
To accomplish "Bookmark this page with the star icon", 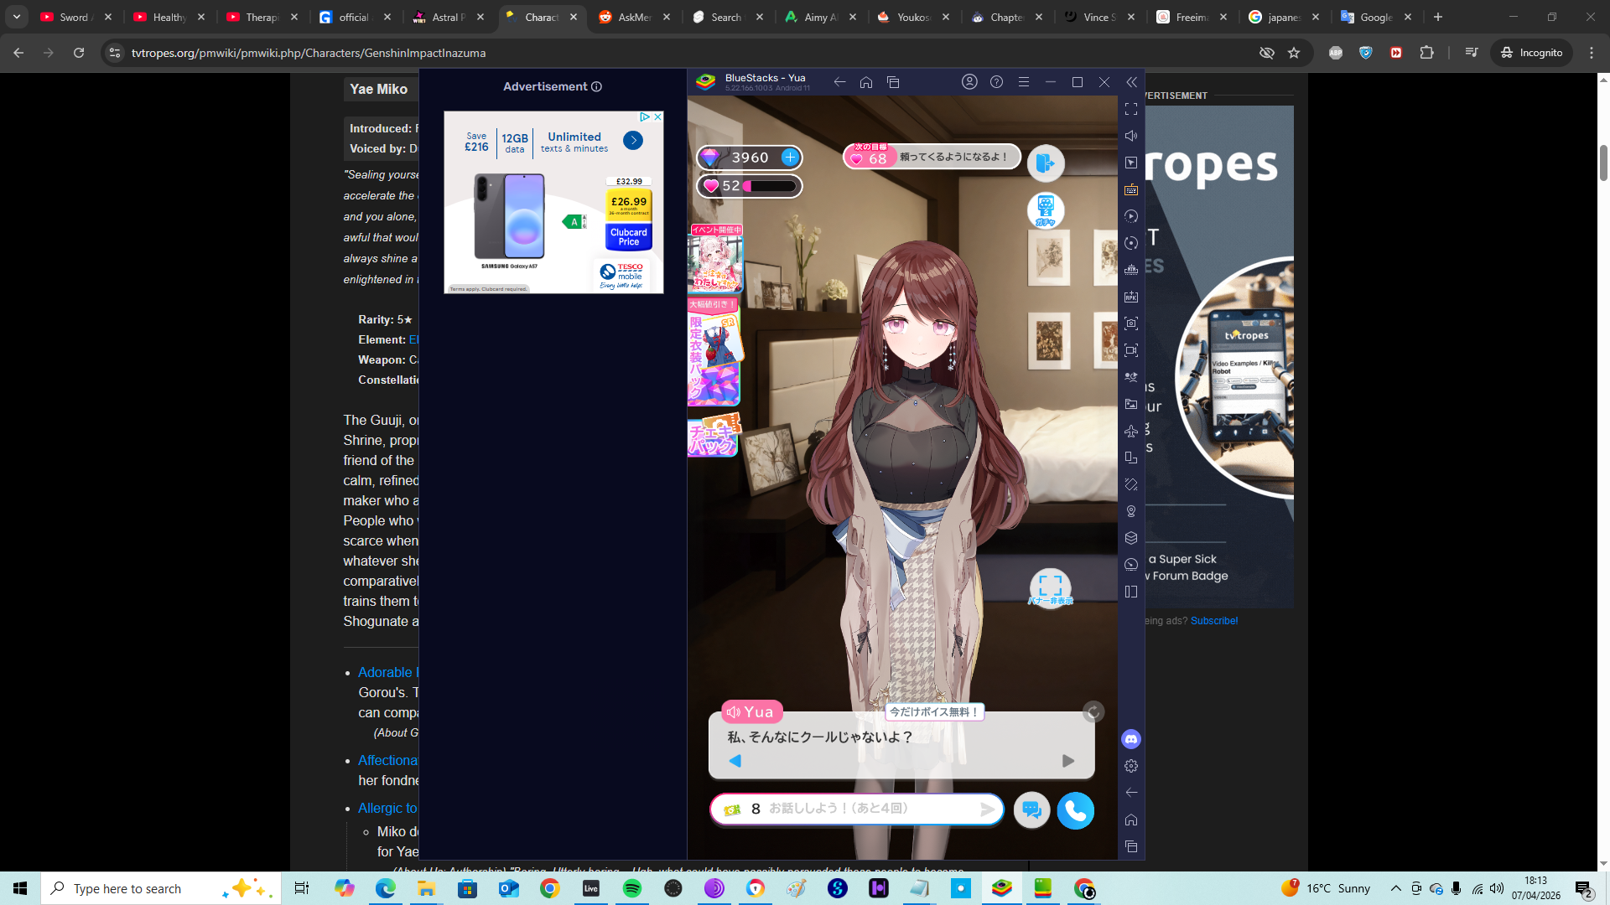I will click(1294, 53).
